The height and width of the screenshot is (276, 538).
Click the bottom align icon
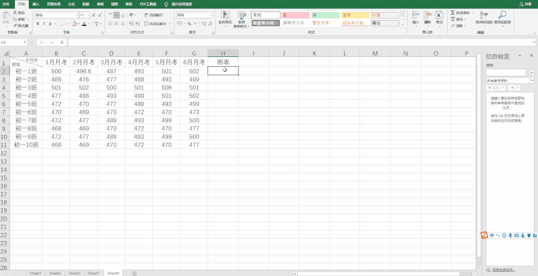coord(123,15)
